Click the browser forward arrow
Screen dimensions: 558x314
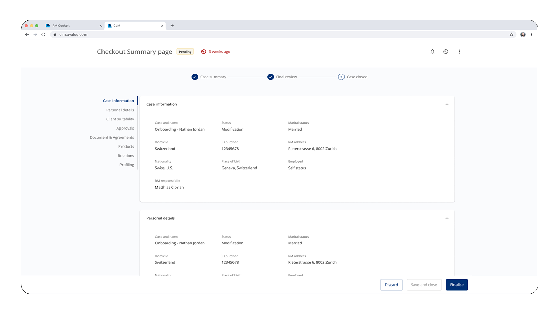[35, 34]
